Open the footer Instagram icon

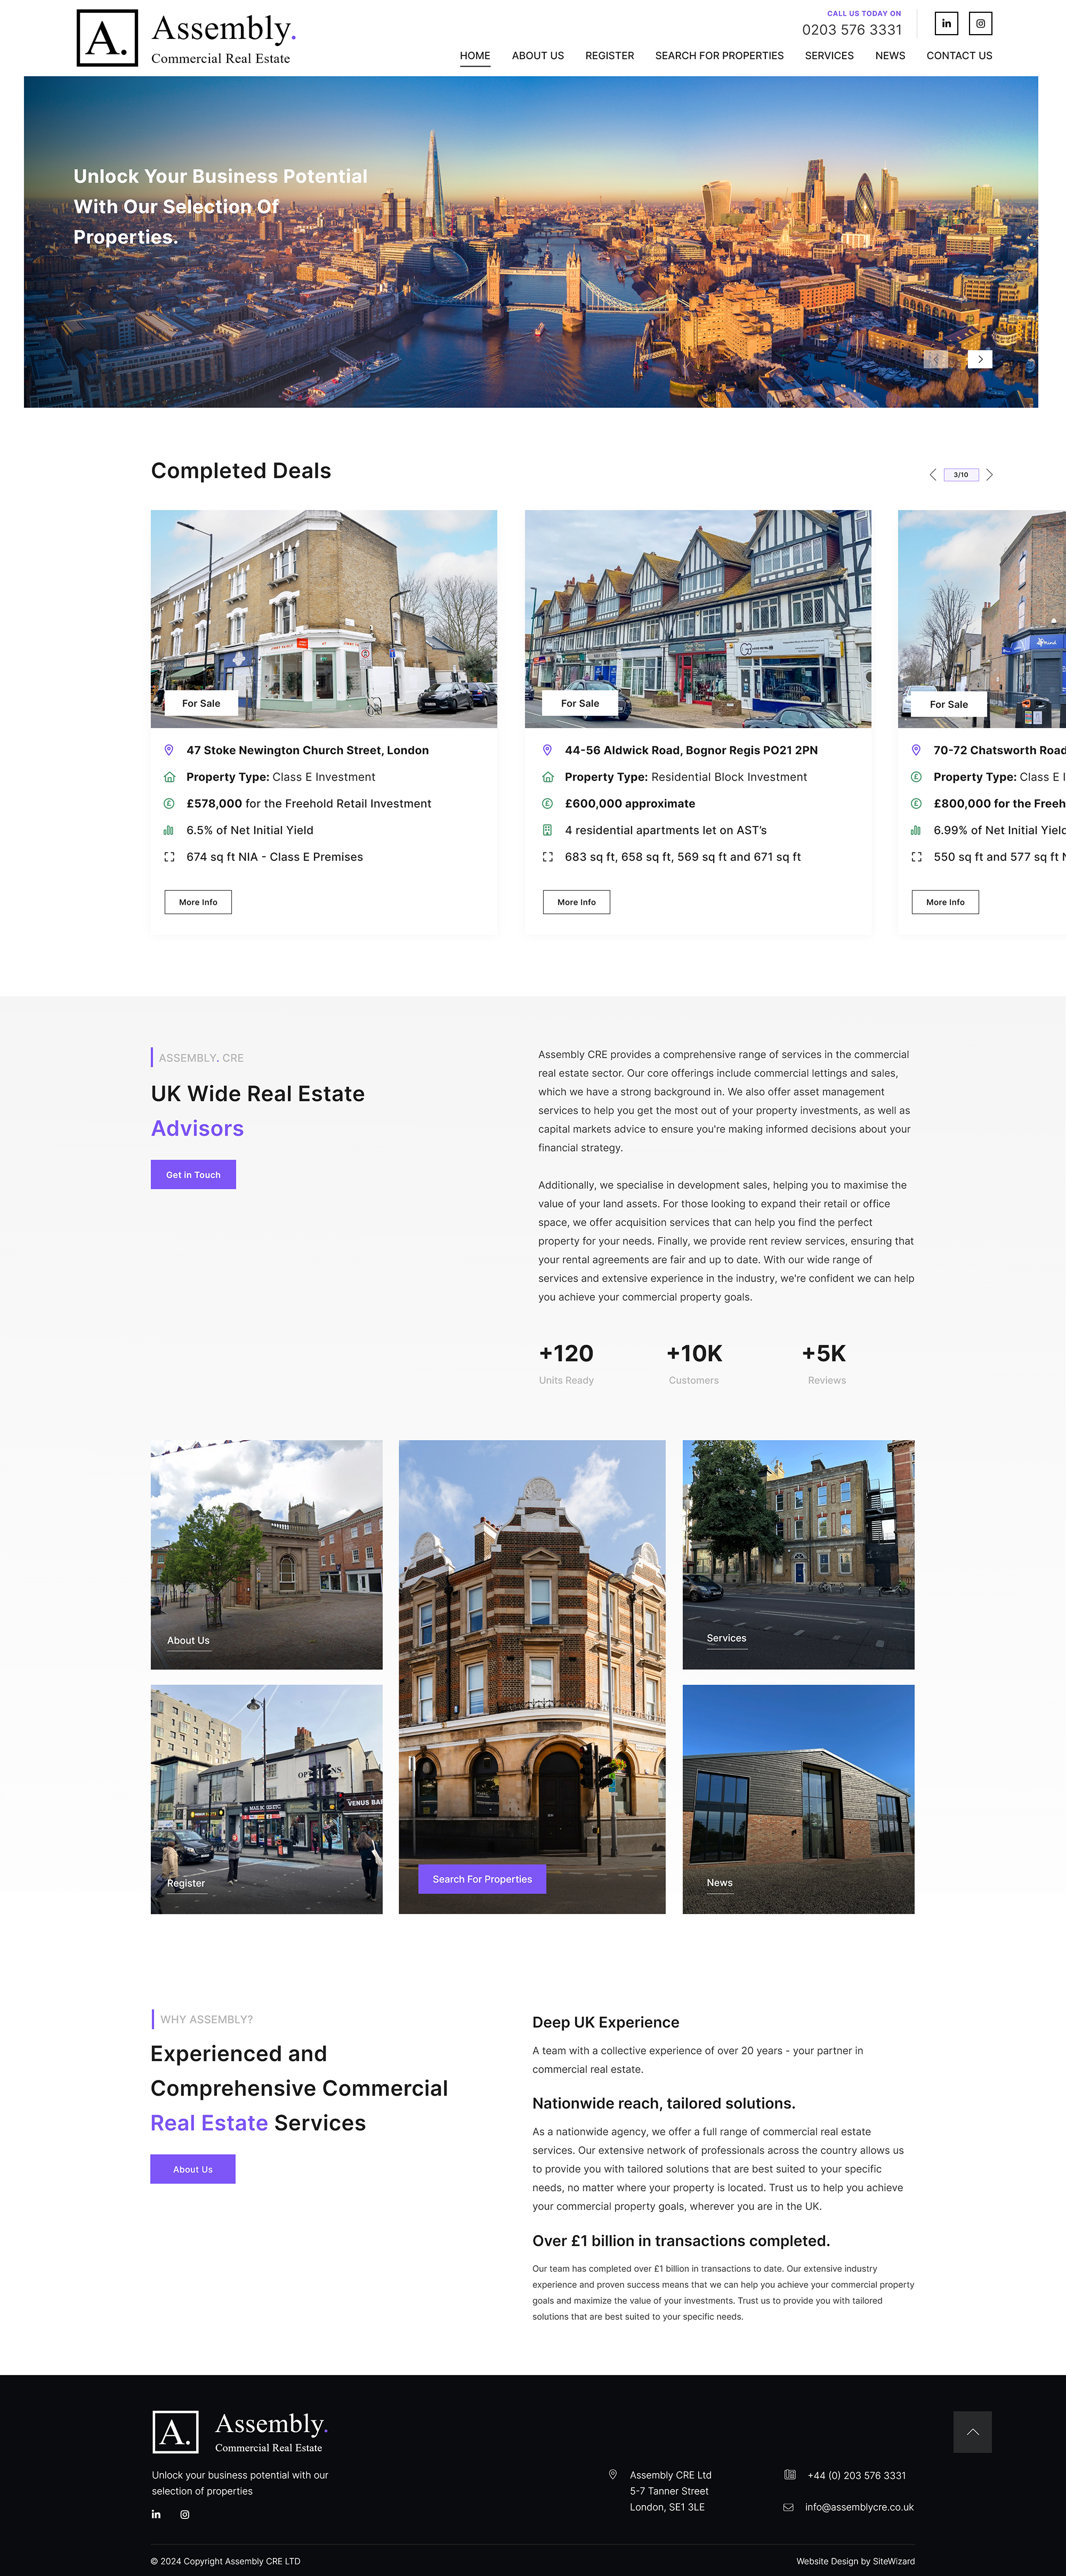click(185, 2514)
